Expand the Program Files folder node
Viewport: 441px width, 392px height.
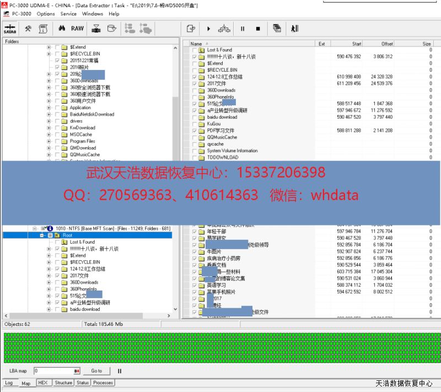[x=49, y=141]
